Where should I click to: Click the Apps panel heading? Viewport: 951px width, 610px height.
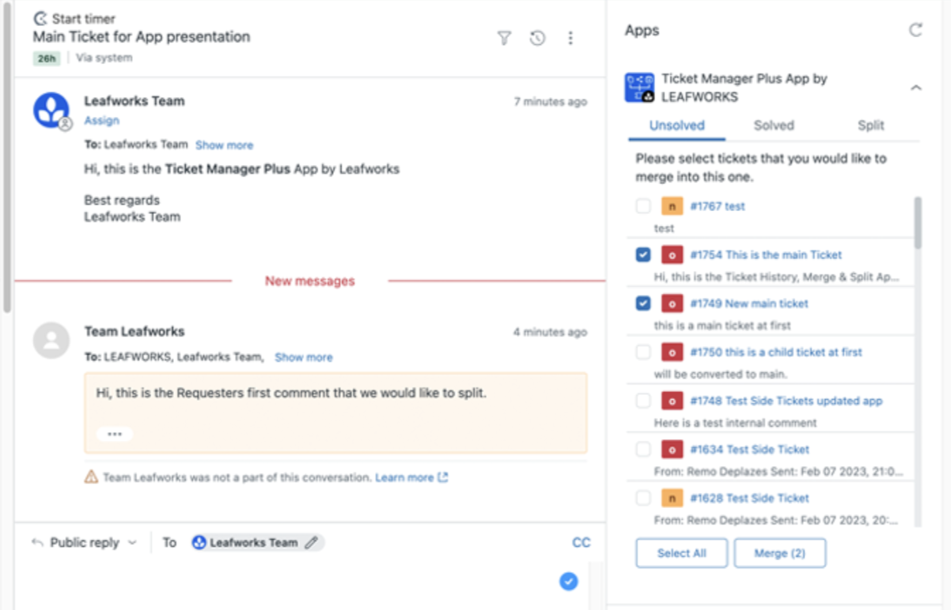642,31
